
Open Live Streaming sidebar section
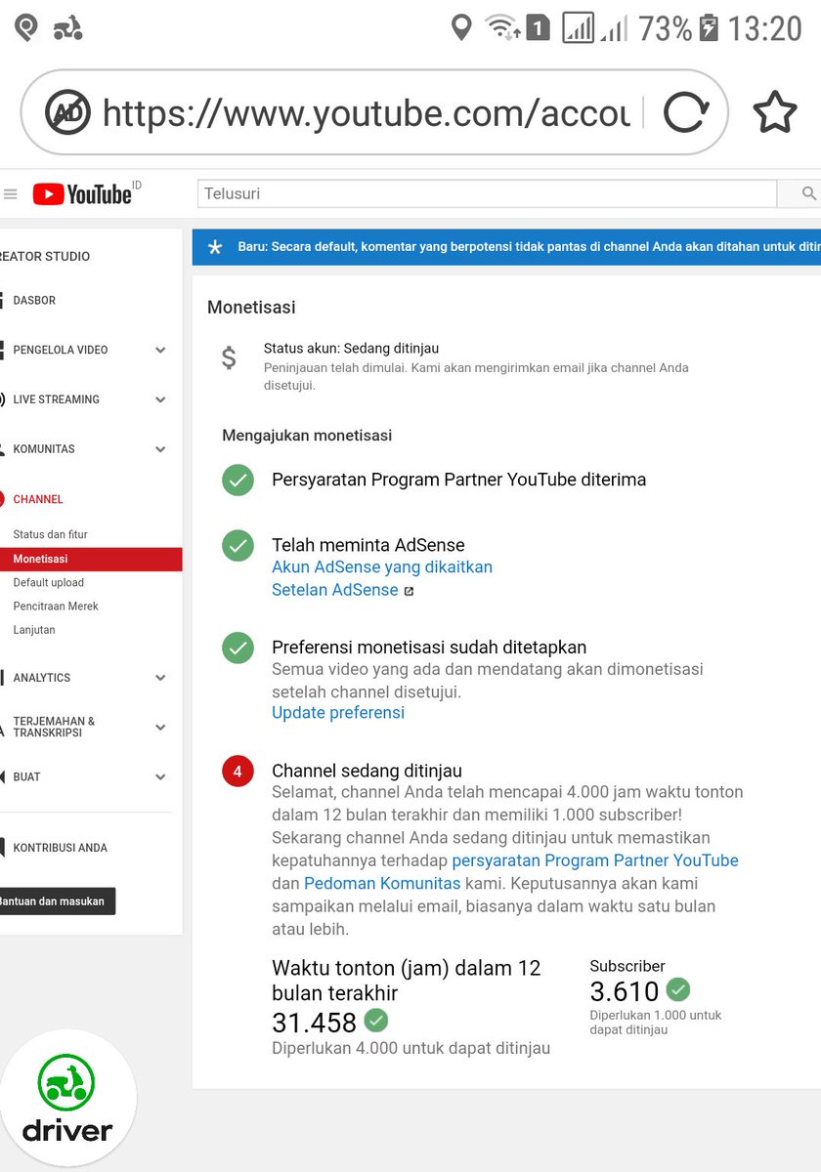[x=56, y=399]
